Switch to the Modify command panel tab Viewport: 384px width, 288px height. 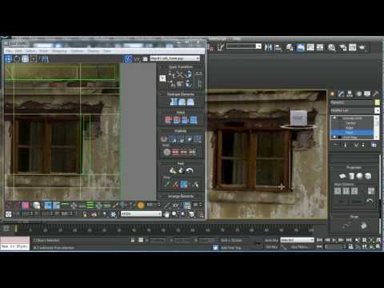[x=341, y=94]
